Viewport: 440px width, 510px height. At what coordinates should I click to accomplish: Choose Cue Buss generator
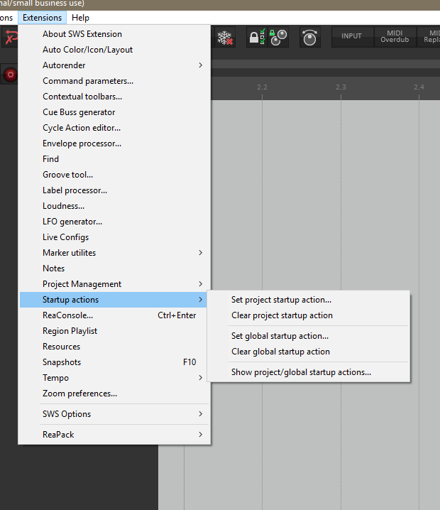point(114,112)
